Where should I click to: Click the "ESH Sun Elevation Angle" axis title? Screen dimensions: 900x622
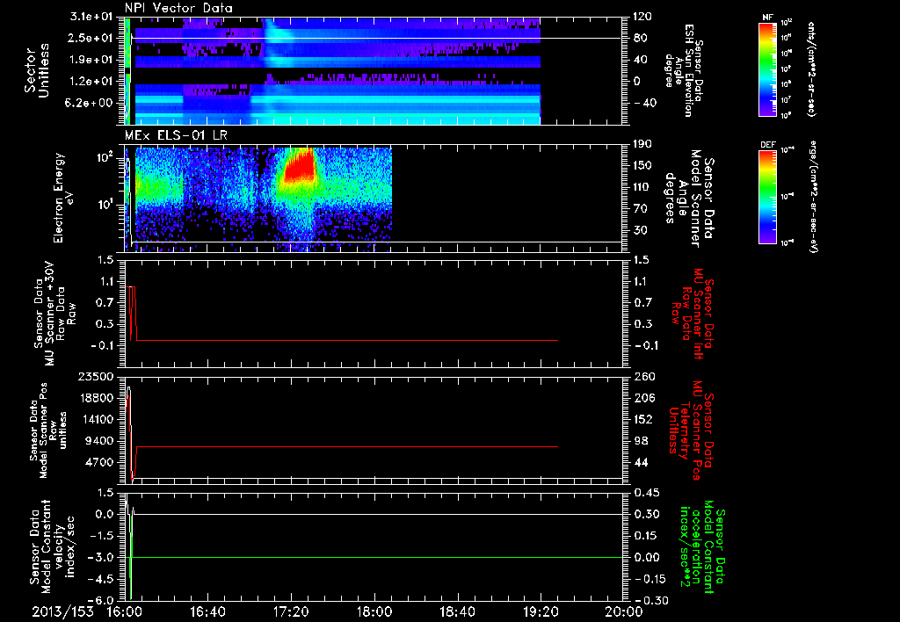click(x=682, y=70)
